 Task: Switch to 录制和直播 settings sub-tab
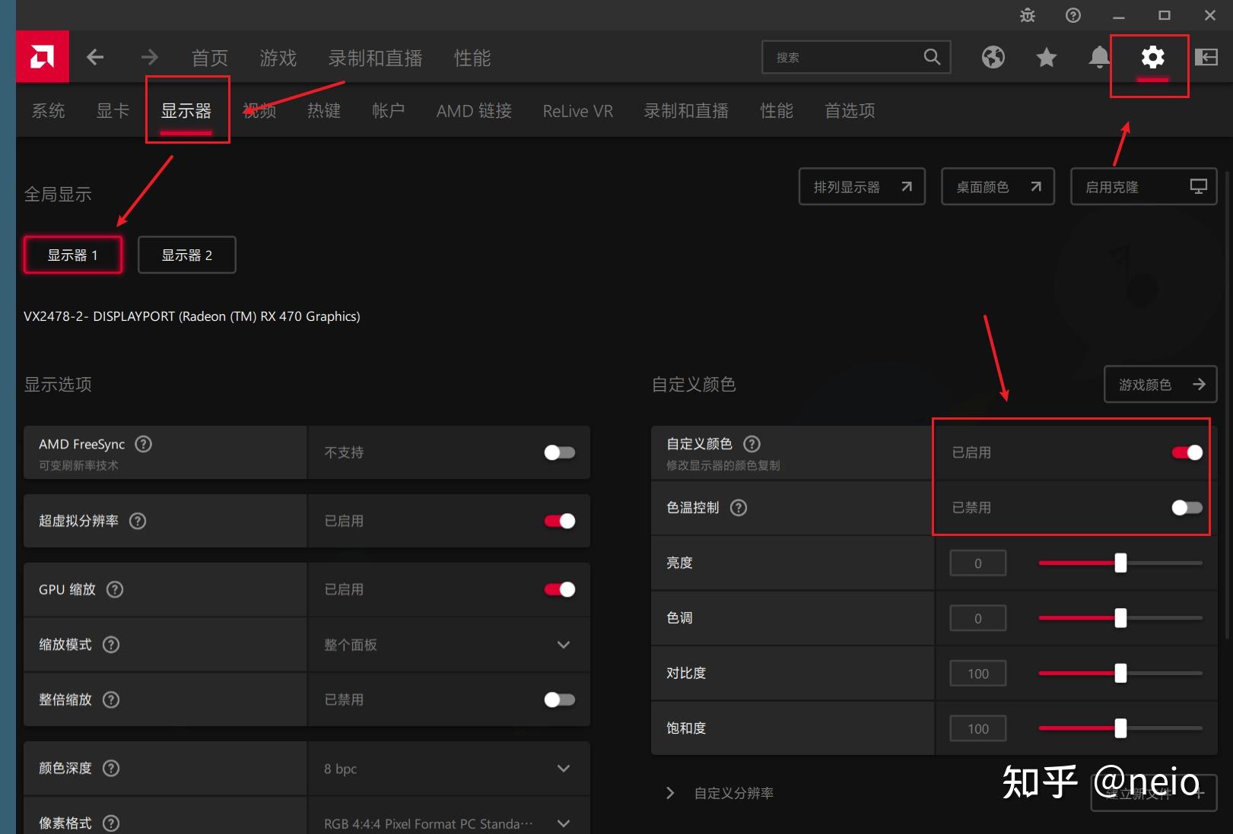pyautogui.click(x=686, y=111)
